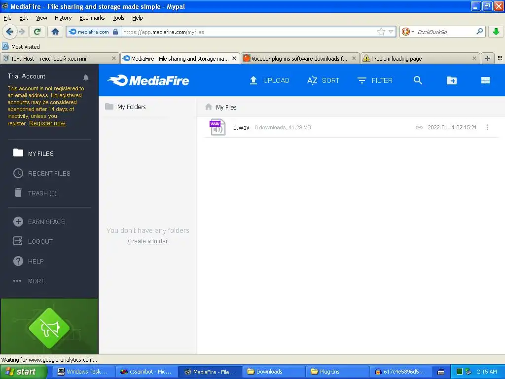The height and width of the screenshot is (379, 505).
Task: Click the WAV file icon of 1.wav
Action: tap(217, 127)
